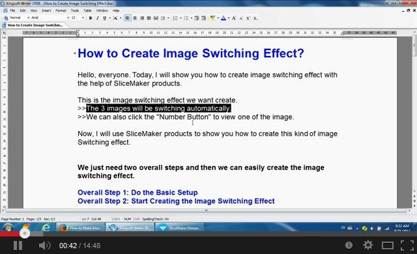Expand highlight color dropdown arrow
417x254 pixels.
218,18
